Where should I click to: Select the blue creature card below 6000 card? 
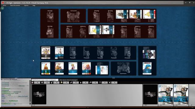(x=147, y=68)
